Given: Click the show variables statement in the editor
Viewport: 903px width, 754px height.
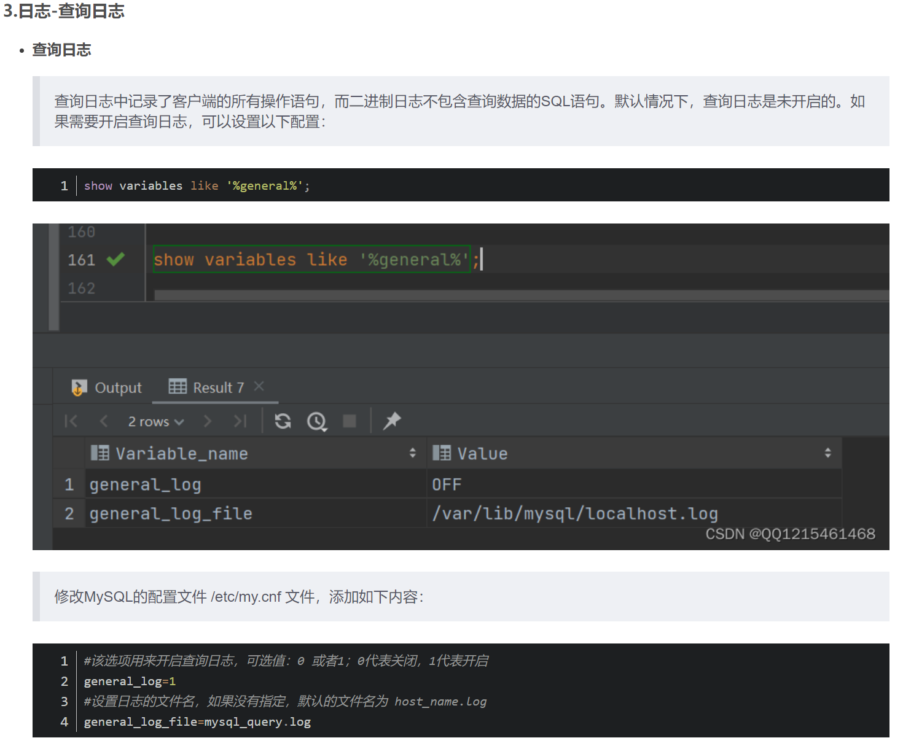Looking at the screenshot, I should click(312, 260).
